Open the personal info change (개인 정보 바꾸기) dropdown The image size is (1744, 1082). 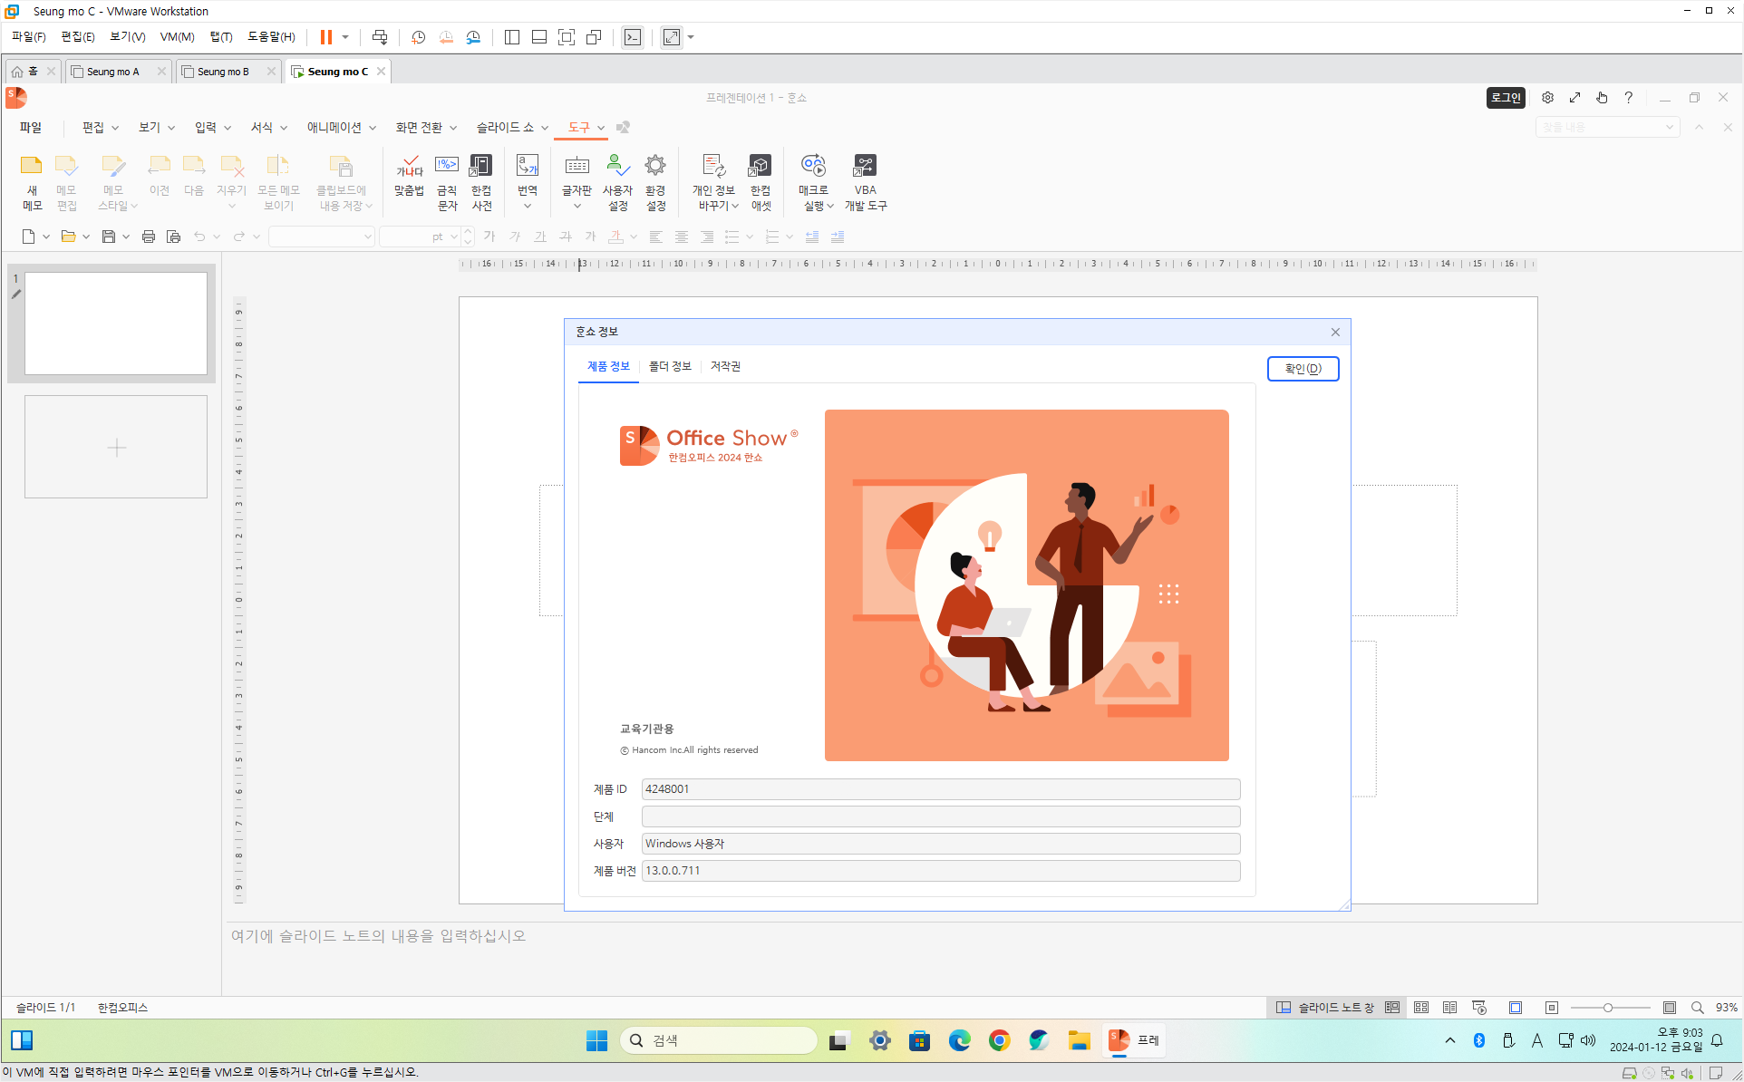735,207
